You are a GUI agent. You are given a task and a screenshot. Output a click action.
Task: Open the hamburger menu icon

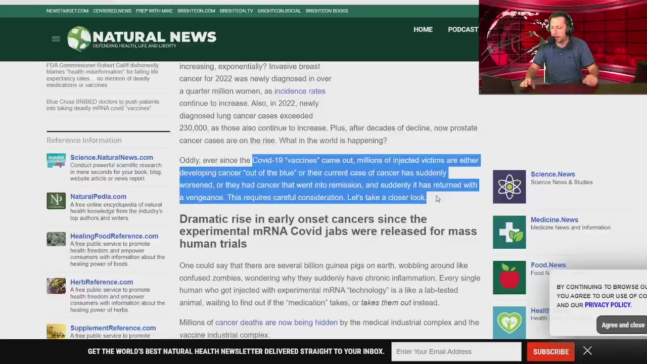[x=56, y=39]
